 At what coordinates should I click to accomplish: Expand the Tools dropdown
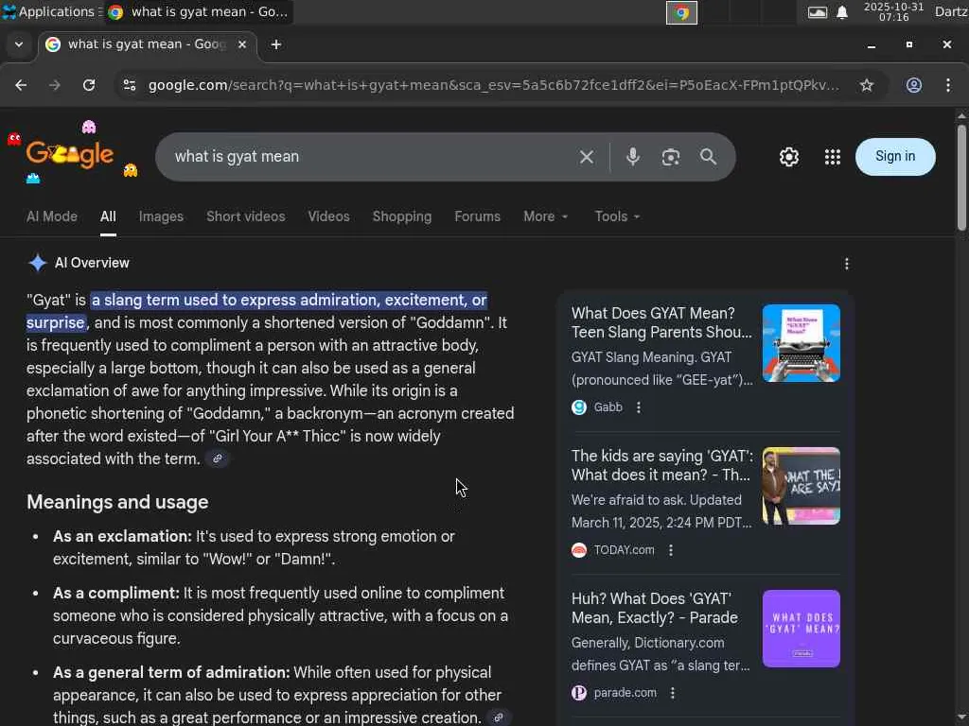click(617, 216)
